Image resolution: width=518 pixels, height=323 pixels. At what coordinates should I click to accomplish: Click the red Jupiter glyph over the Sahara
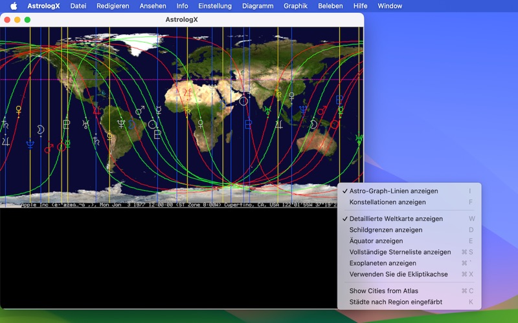pos(187,93)
